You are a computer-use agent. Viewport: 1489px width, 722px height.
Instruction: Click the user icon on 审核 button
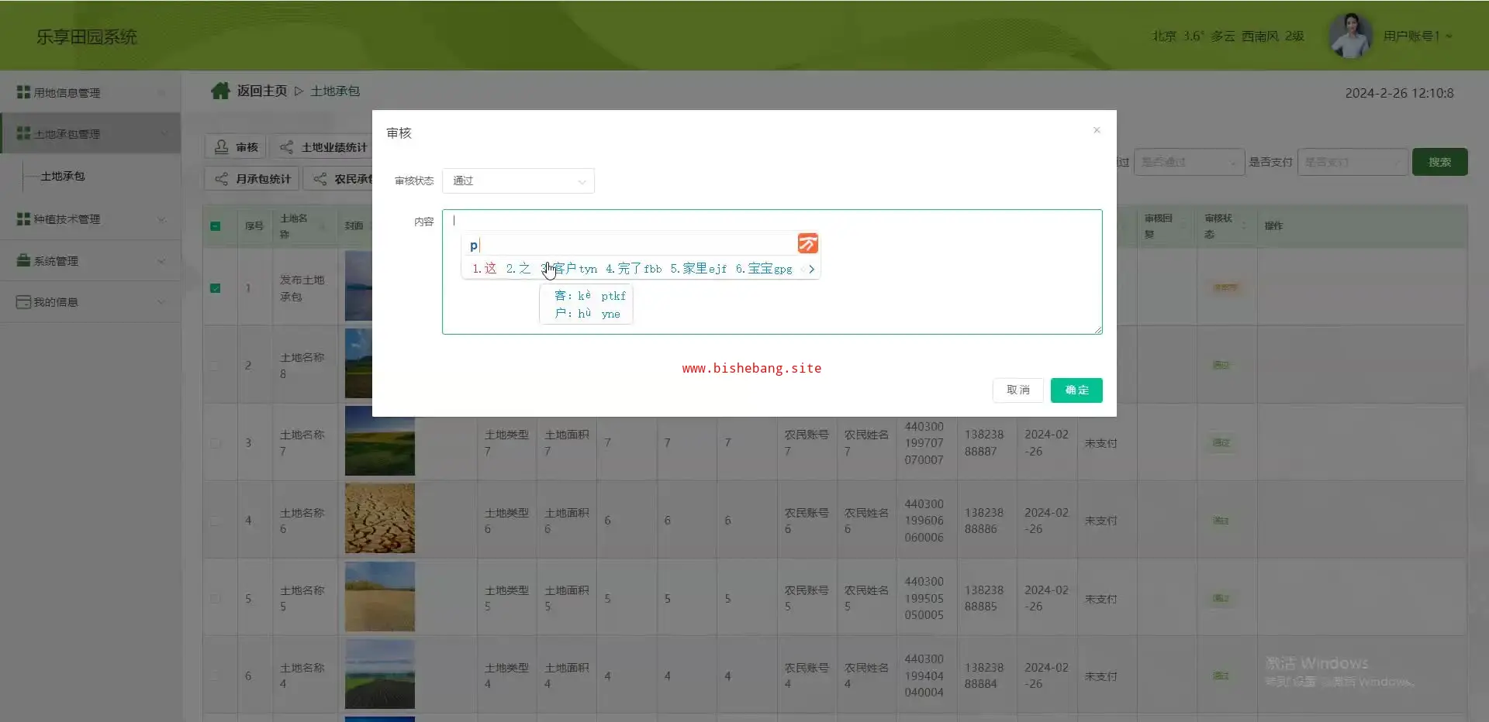(x=222, y=147)
